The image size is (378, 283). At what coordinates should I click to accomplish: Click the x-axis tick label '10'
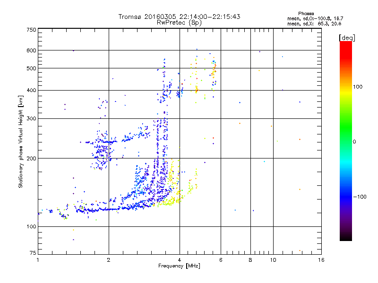[x=273, y=260]
